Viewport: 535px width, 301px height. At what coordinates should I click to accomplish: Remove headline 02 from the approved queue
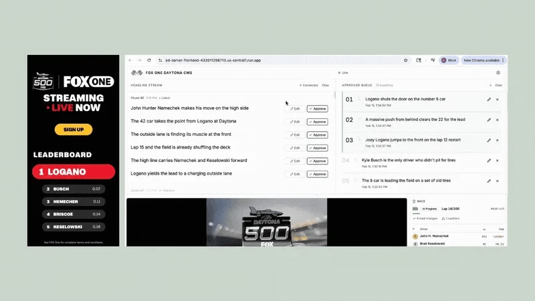click(x=498, y=120)
